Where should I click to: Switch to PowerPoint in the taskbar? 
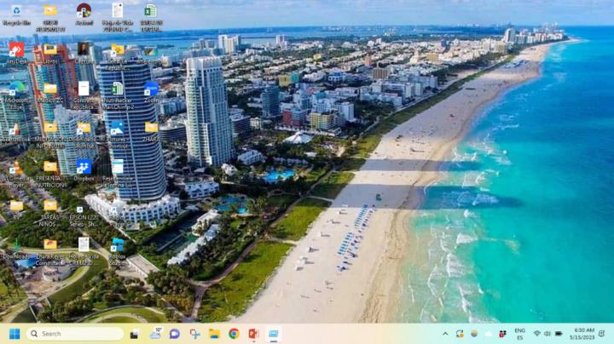point(253,334)
